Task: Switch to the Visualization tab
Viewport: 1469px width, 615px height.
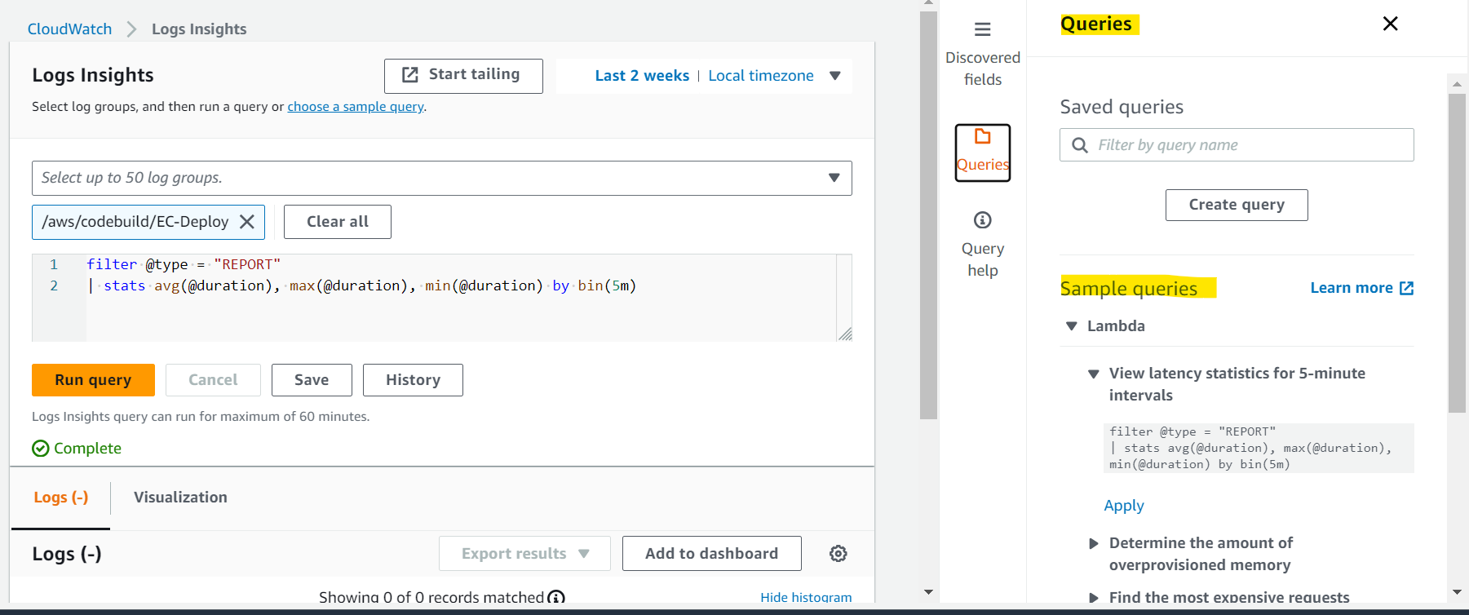Action: (x=180, y=498)
